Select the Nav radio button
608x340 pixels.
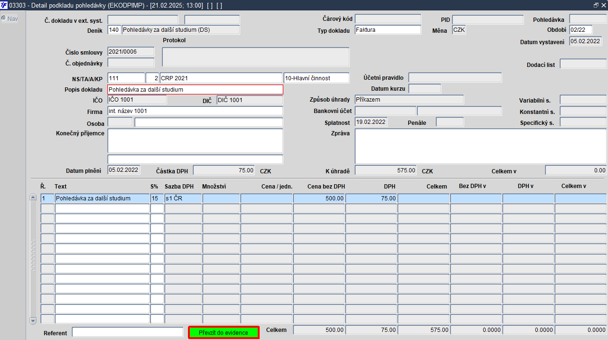click(4, 19)
